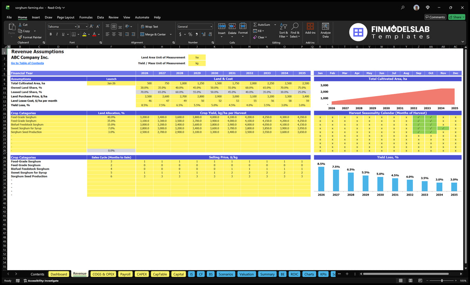Increase font size with the larger A
Screen dimensions: 470x285
tap(91, 27)
